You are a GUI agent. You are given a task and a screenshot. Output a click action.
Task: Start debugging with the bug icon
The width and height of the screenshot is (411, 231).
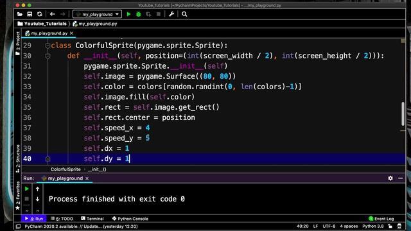tap(139, 14)
